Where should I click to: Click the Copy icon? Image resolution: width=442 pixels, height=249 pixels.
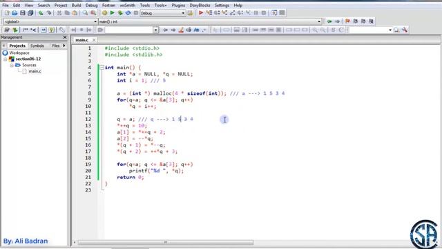[67, 13]
